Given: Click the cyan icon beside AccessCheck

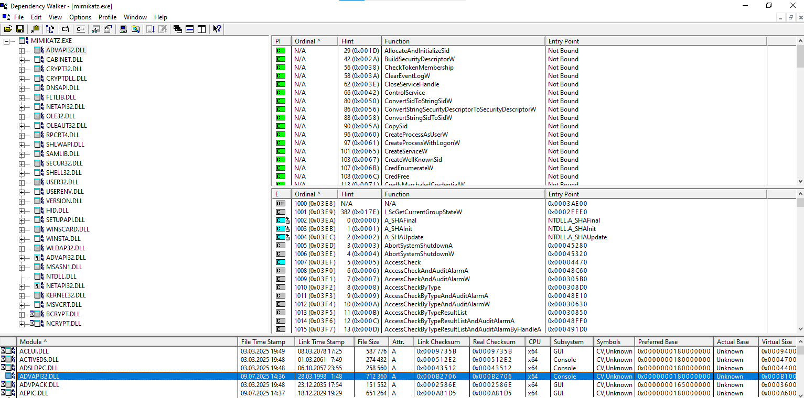Looking at the screenshot, I should click(x=281, y=262).
